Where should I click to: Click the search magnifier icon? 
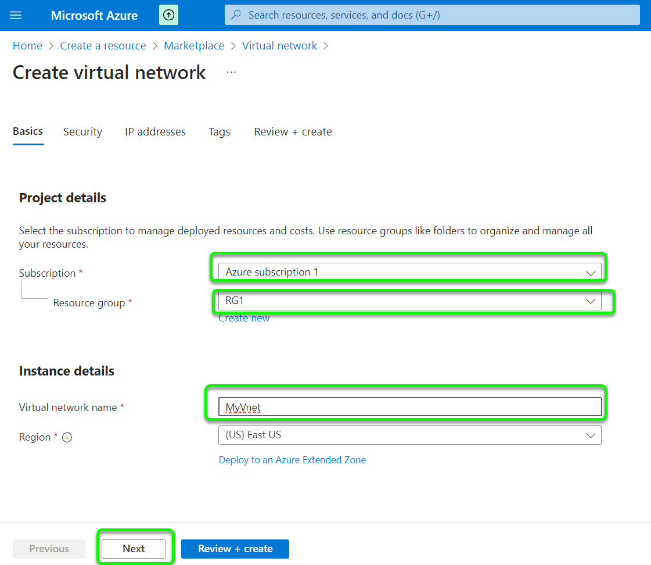236,15
